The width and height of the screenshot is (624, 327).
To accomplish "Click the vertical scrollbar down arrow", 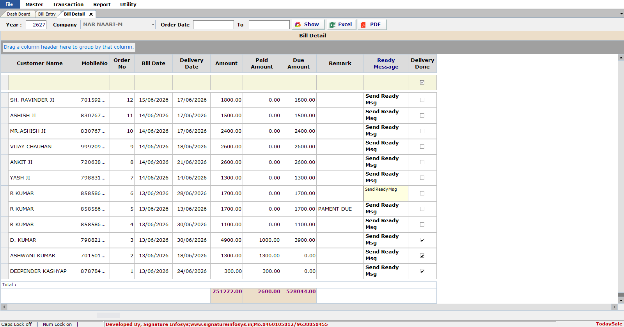I will coord(621,301).
